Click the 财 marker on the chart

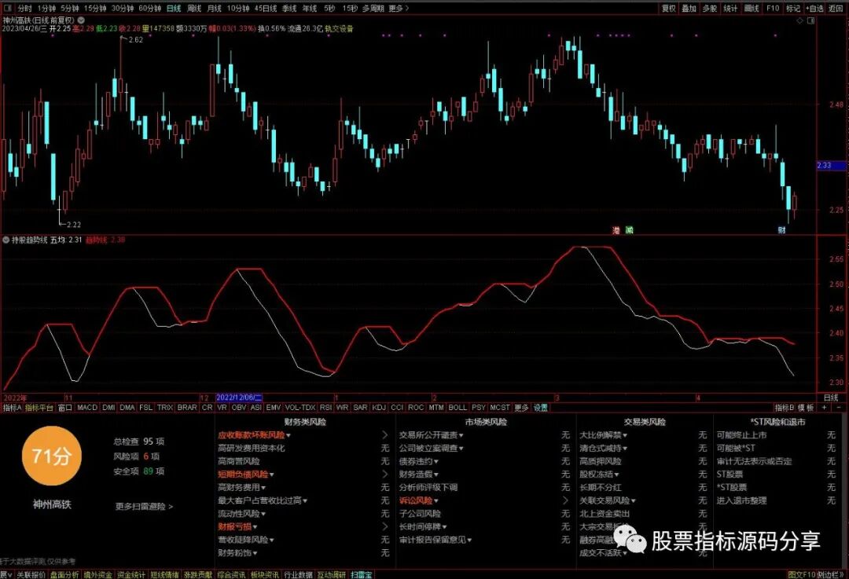click(x=782, y=230)
